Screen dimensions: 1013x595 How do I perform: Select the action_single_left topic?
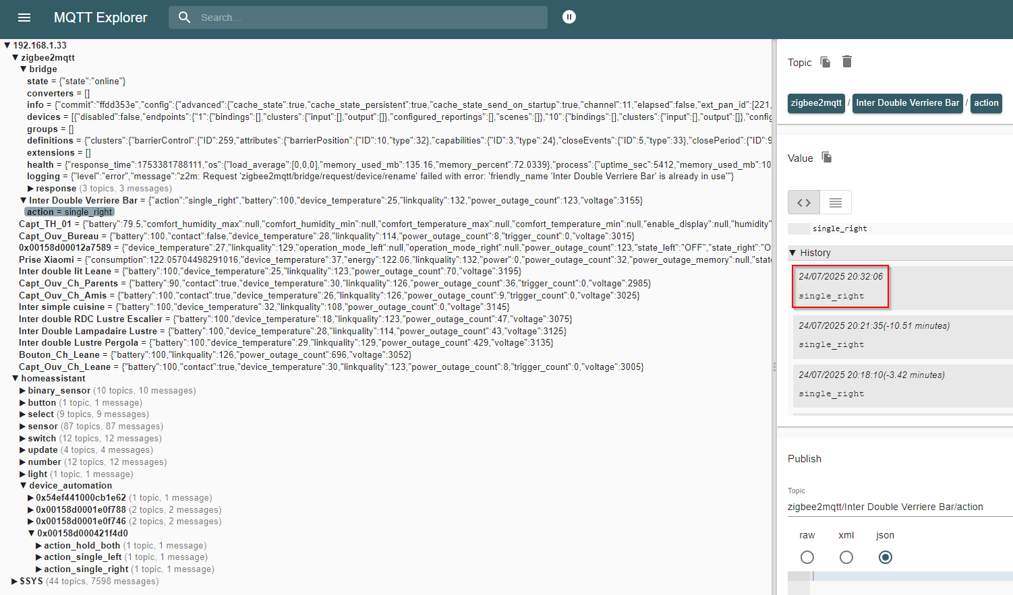tap(83, 557)
